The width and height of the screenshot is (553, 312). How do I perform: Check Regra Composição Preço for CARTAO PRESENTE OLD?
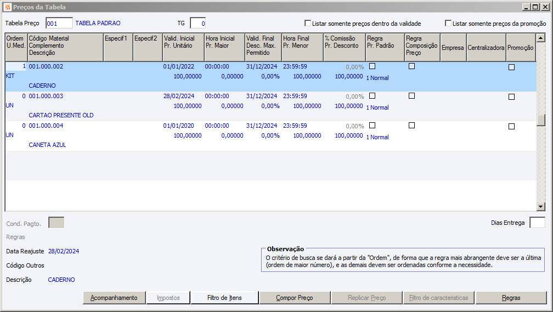click(x=411, y=96)
